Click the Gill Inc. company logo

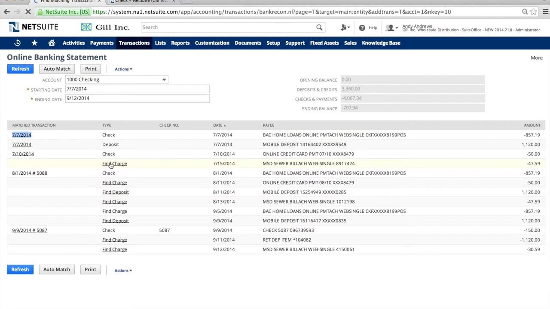point(105,27)
